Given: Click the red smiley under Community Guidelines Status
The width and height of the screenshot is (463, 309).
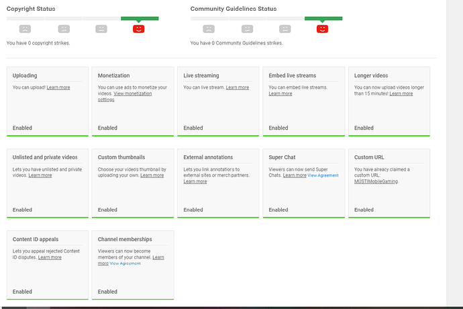Looking at the screenshot, I should pos(322,29).
